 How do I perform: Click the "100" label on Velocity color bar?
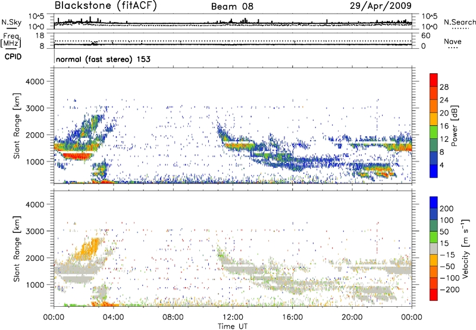coord(447,220)
